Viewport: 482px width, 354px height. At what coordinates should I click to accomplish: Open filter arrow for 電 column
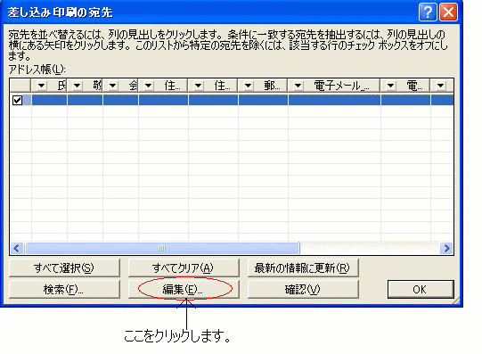click(x=391, y=86)
